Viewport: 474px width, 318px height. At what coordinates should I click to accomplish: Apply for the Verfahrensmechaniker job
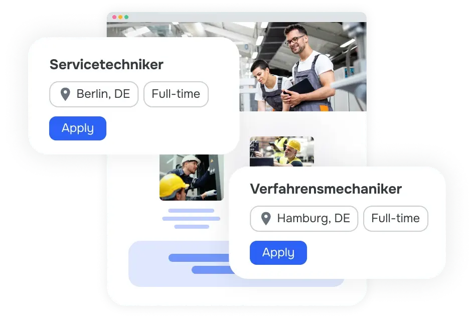[x=278, y=253]
